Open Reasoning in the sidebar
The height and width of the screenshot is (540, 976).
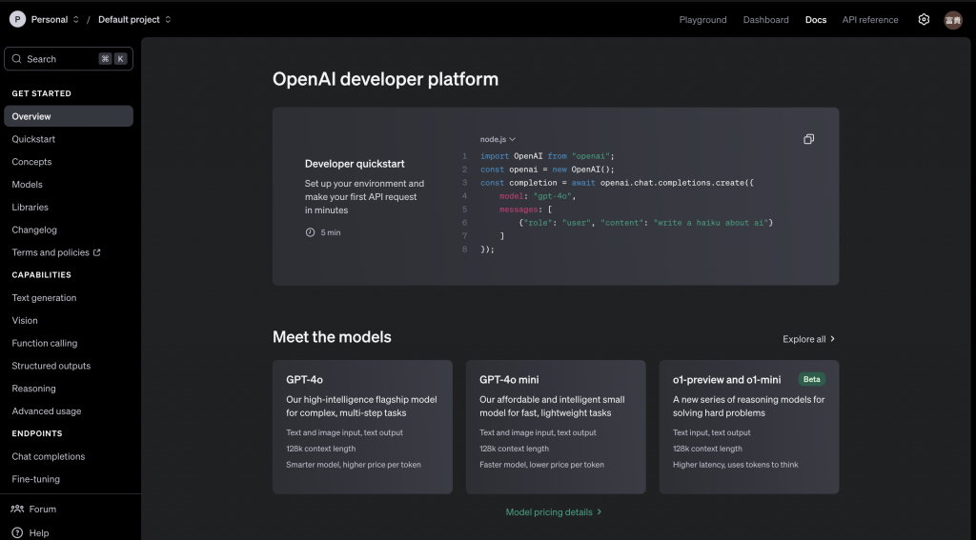[x=33, y=389]
